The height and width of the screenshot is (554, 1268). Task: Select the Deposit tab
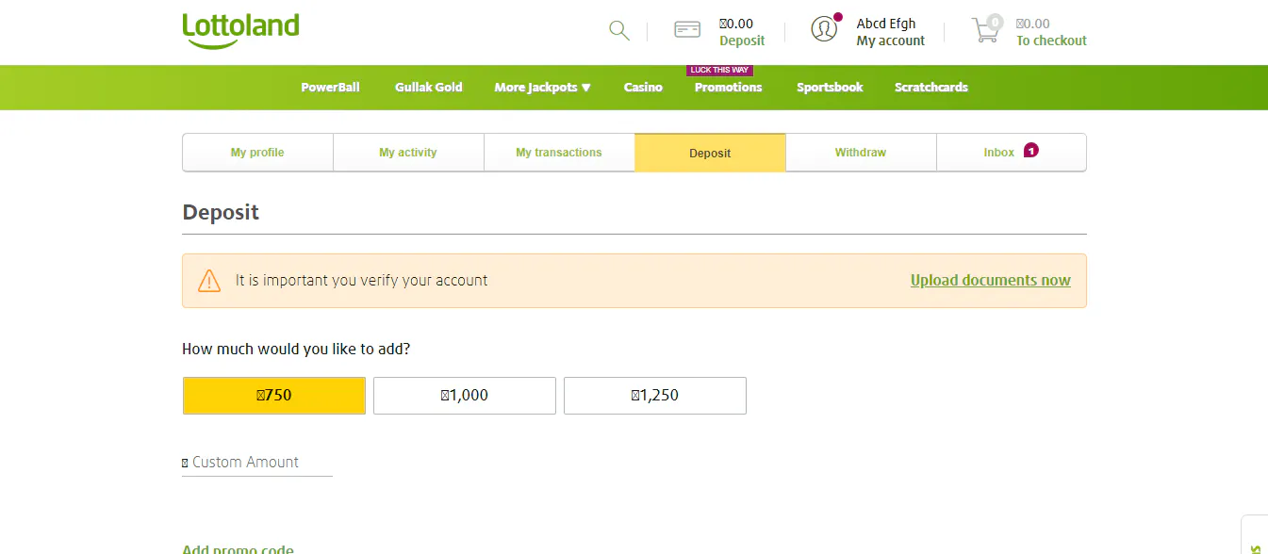(710, 153)
